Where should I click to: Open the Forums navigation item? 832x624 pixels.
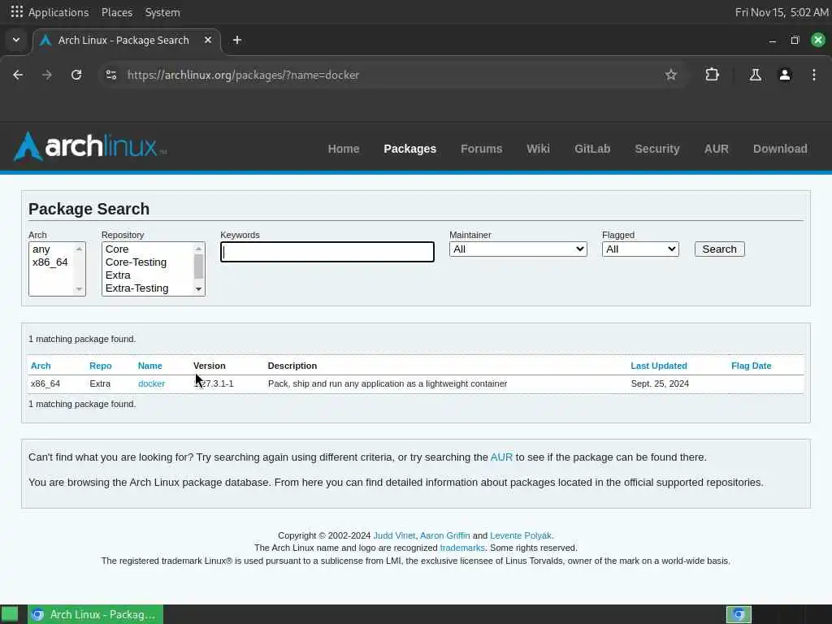pos(481,149)
